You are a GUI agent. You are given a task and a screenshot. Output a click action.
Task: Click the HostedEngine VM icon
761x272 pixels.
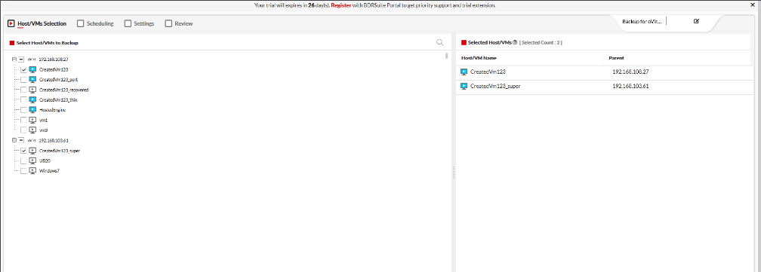pyautogui.click(x=32, y=110)
